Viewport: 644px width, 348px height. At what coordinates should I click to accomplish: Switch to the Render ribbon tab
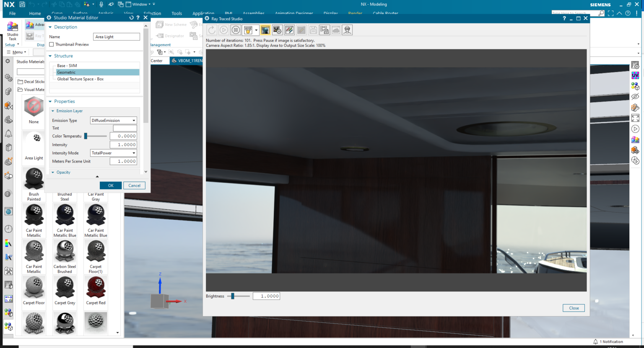355,13
